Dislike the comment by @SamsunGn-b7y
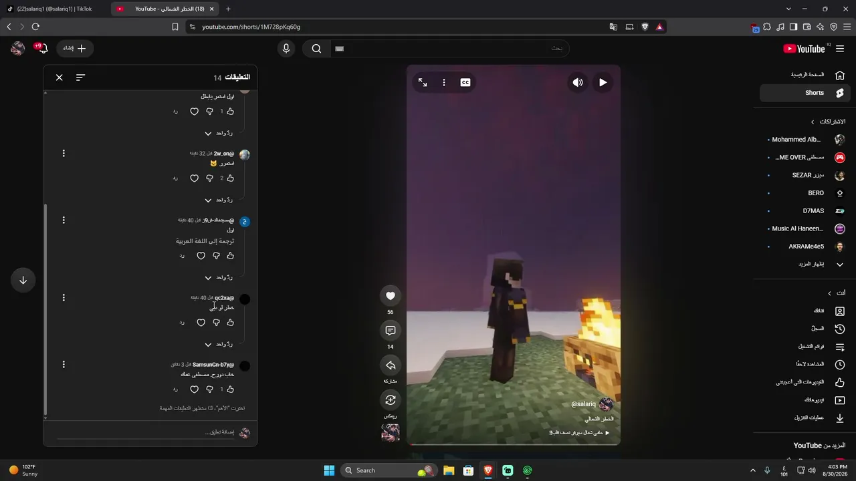The image size is (856, 481). pos(209,389)
